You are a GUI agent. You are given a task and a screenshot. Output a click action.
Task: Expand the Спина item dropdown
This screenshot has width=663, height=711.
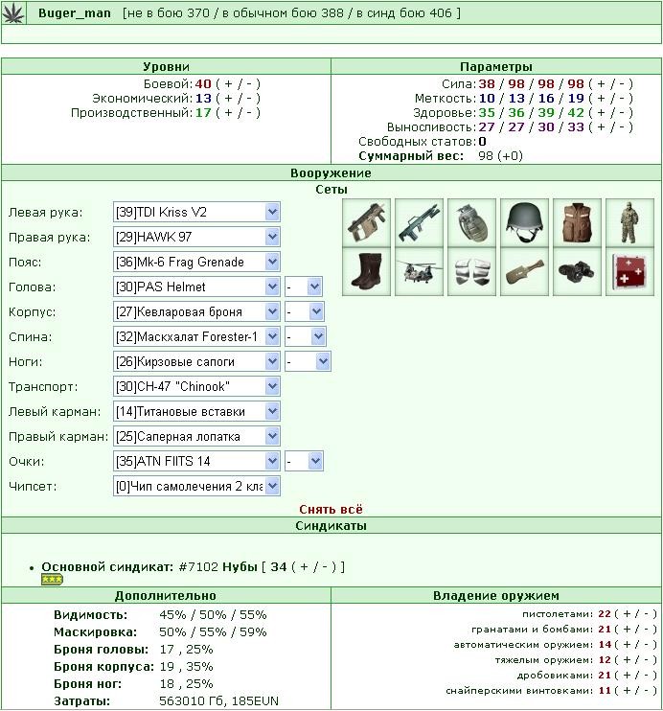pos(196,336)
